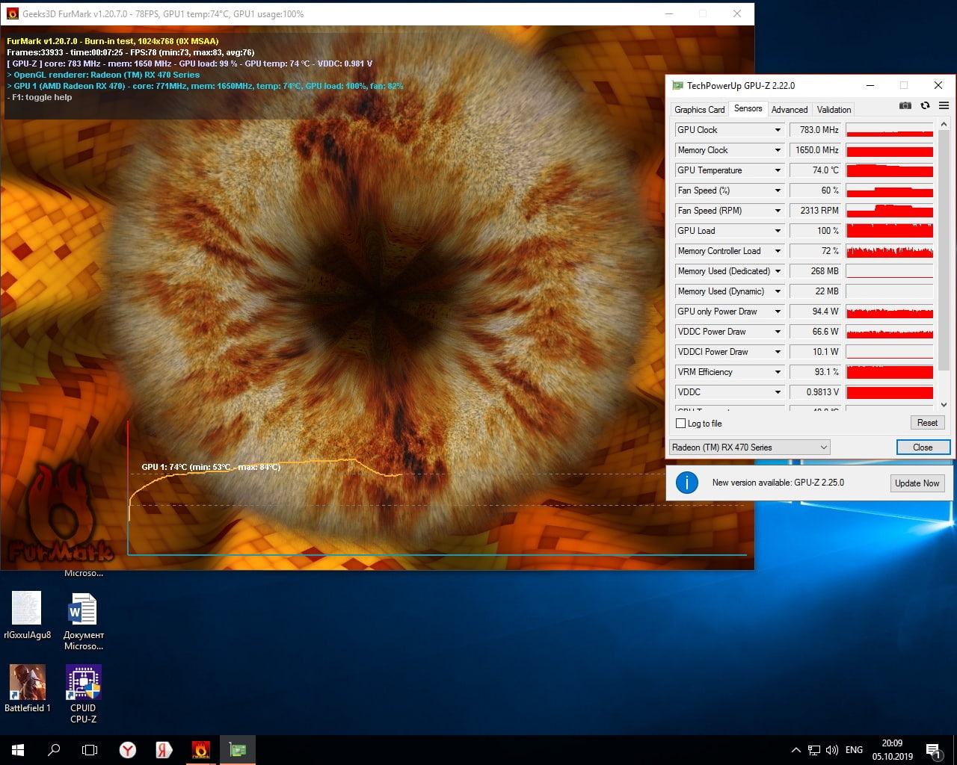Open the taskbar clock and date
The image size is (957, 765).
pyautogui.click(x=892, y=750)
